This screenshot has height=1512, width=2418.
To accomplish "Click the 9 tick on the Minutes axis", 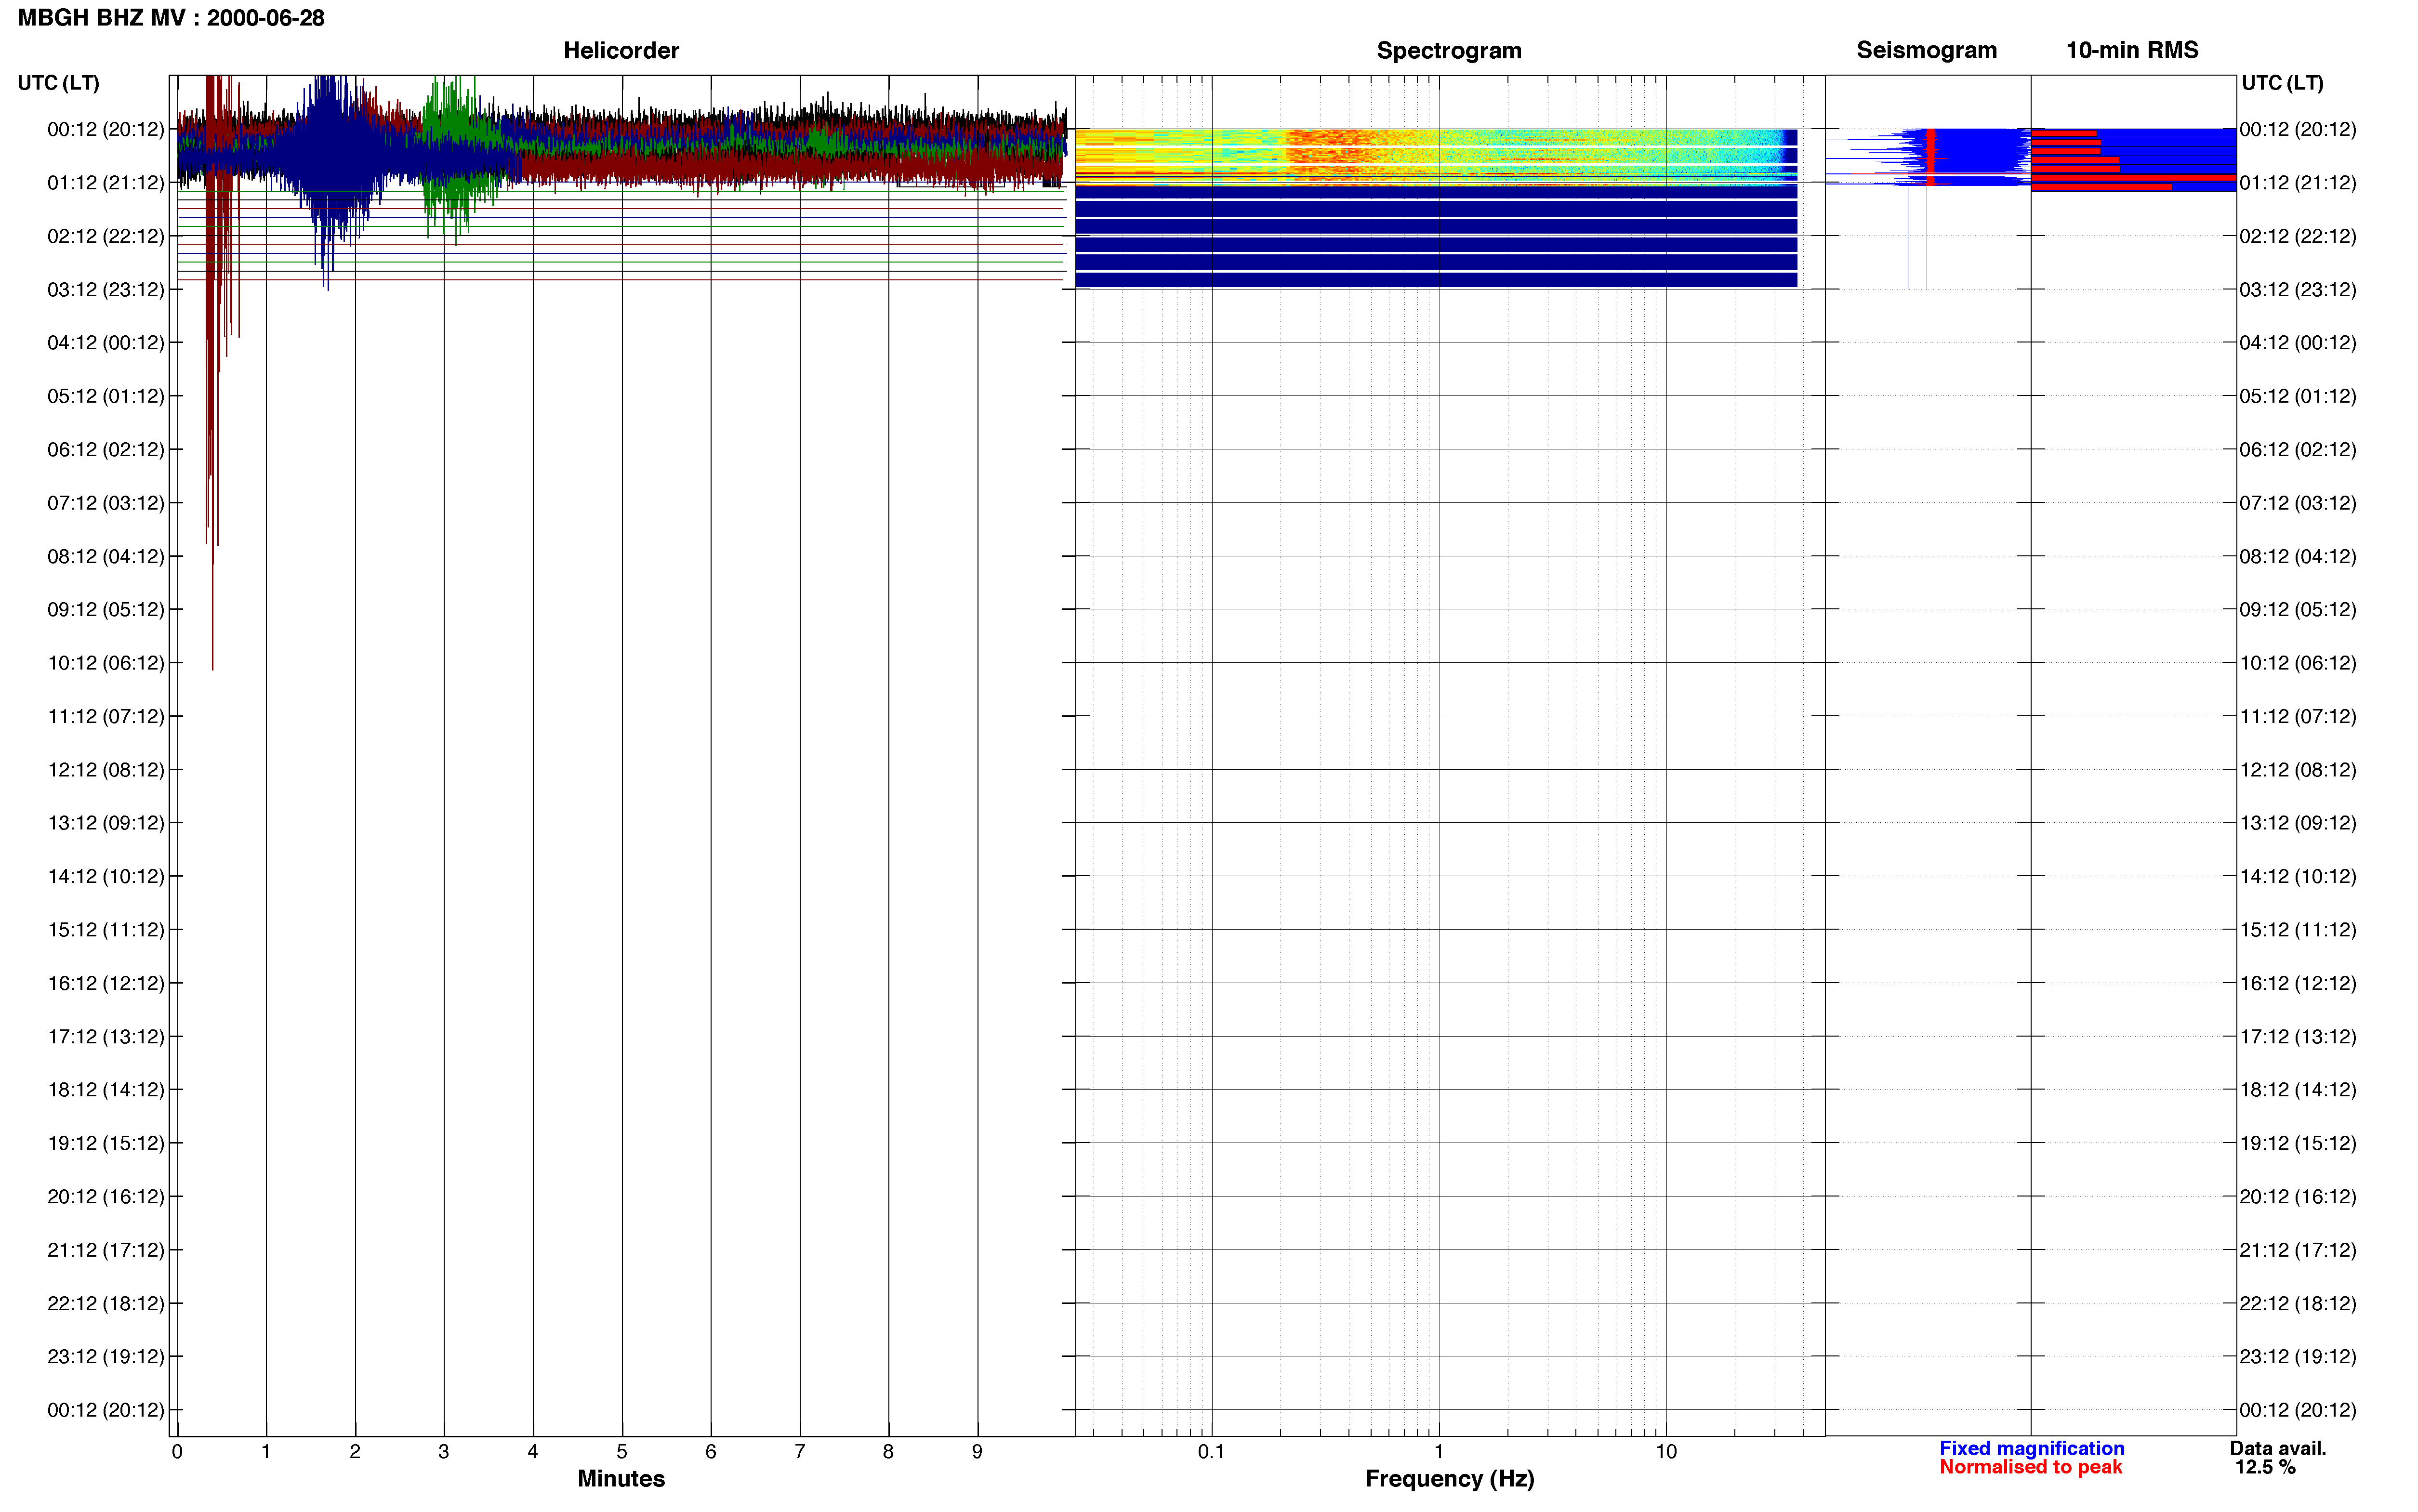I will pos(977,1452).
